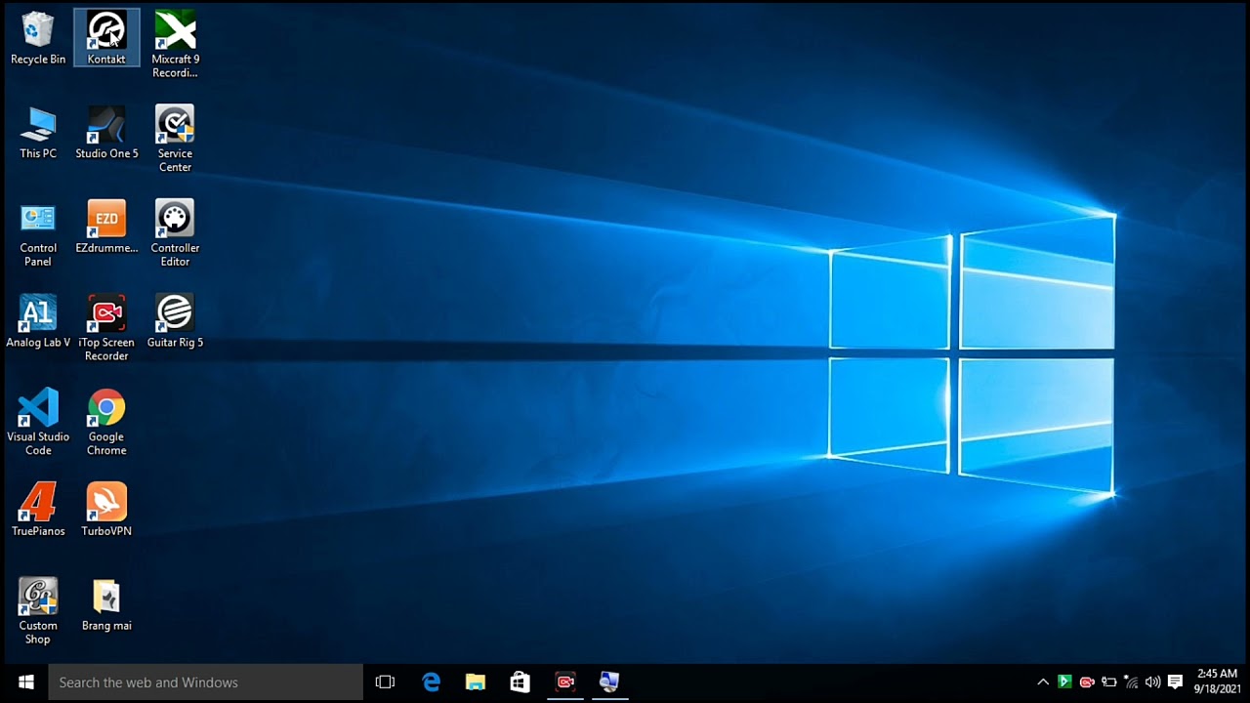
Task: Open Task View from the taskbar
Action: click(x=385, y=682)
